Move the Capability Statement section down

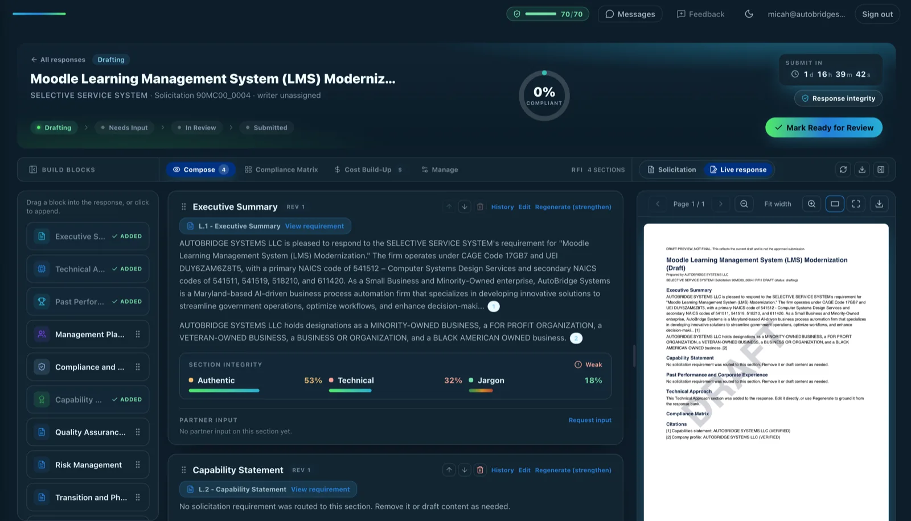click(x=465, y=470)
